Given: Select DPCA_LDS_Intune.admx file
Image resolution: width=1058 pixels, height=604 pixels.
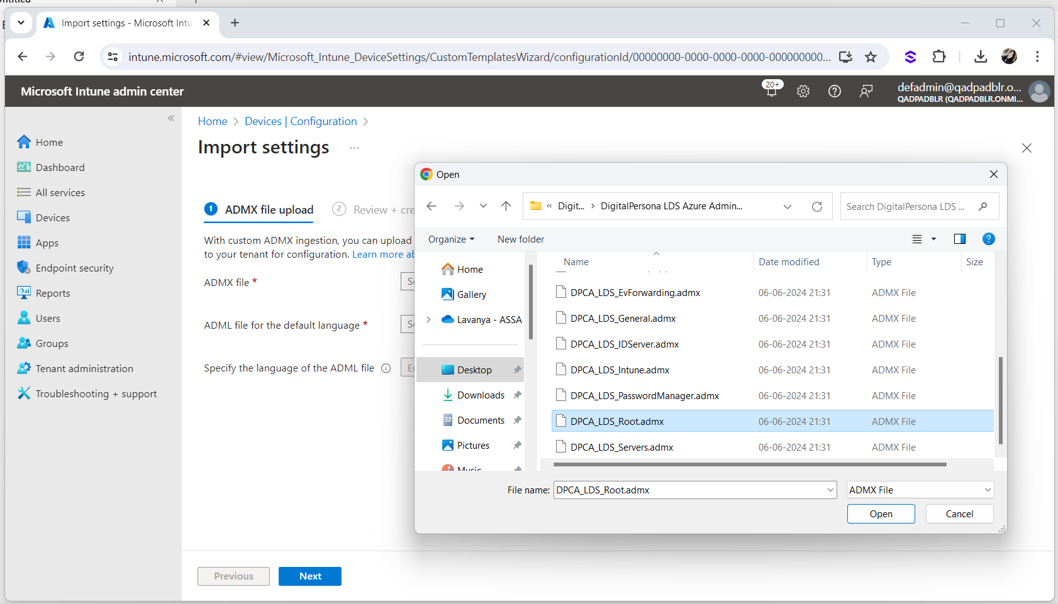Looking at the screenshot, I should coord(772,370).
